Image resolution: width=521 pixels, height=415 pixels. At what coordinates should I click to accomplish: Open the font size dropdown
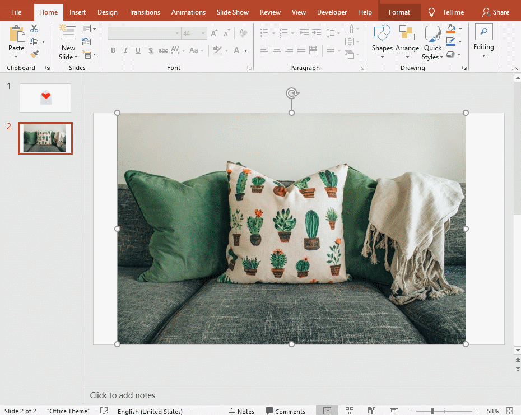pyautogui.click(x=203, y=33)
